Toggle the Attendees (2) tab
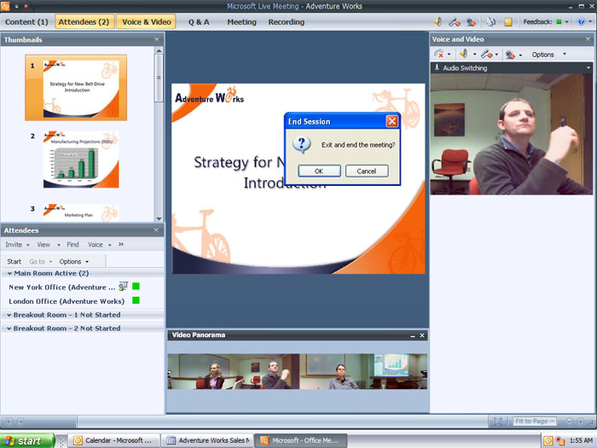 pos(84,21)
